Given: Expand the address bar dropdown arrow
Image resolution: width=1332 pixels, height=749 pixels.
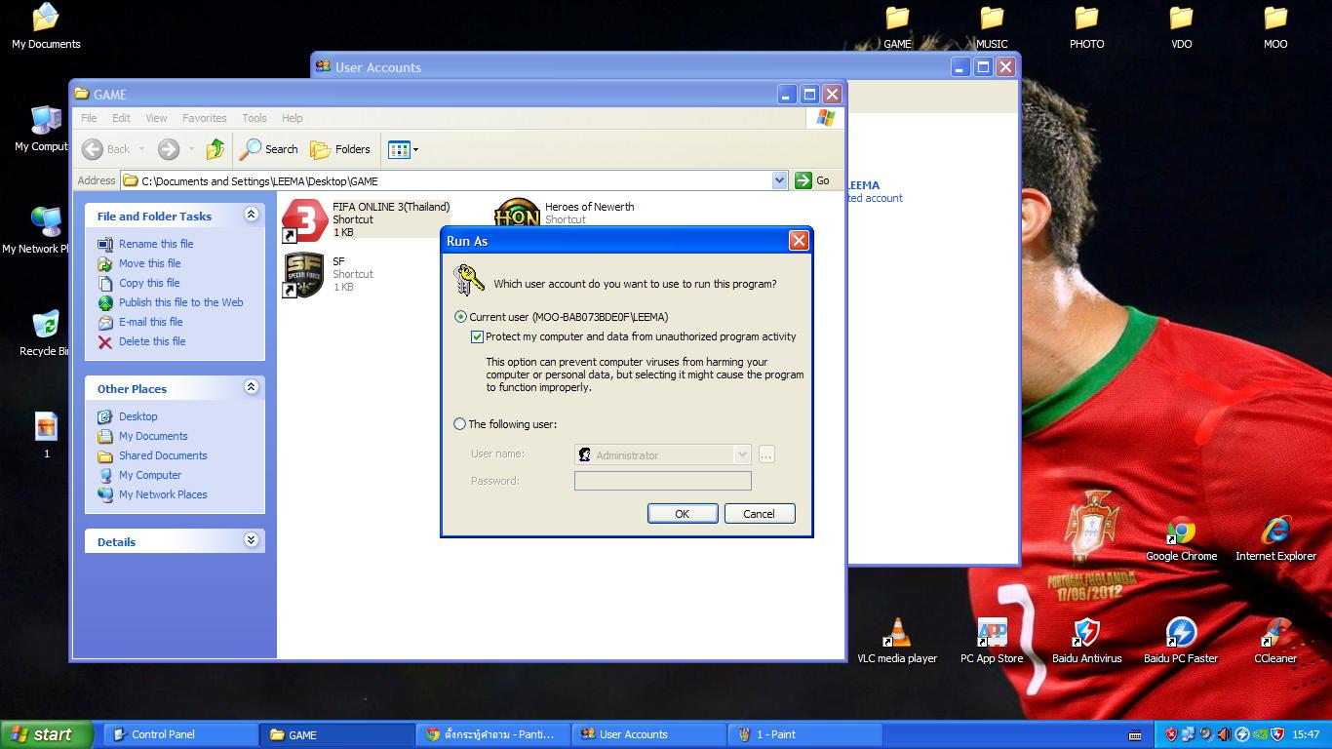Looking at the screenshot, I should point(779,180).
